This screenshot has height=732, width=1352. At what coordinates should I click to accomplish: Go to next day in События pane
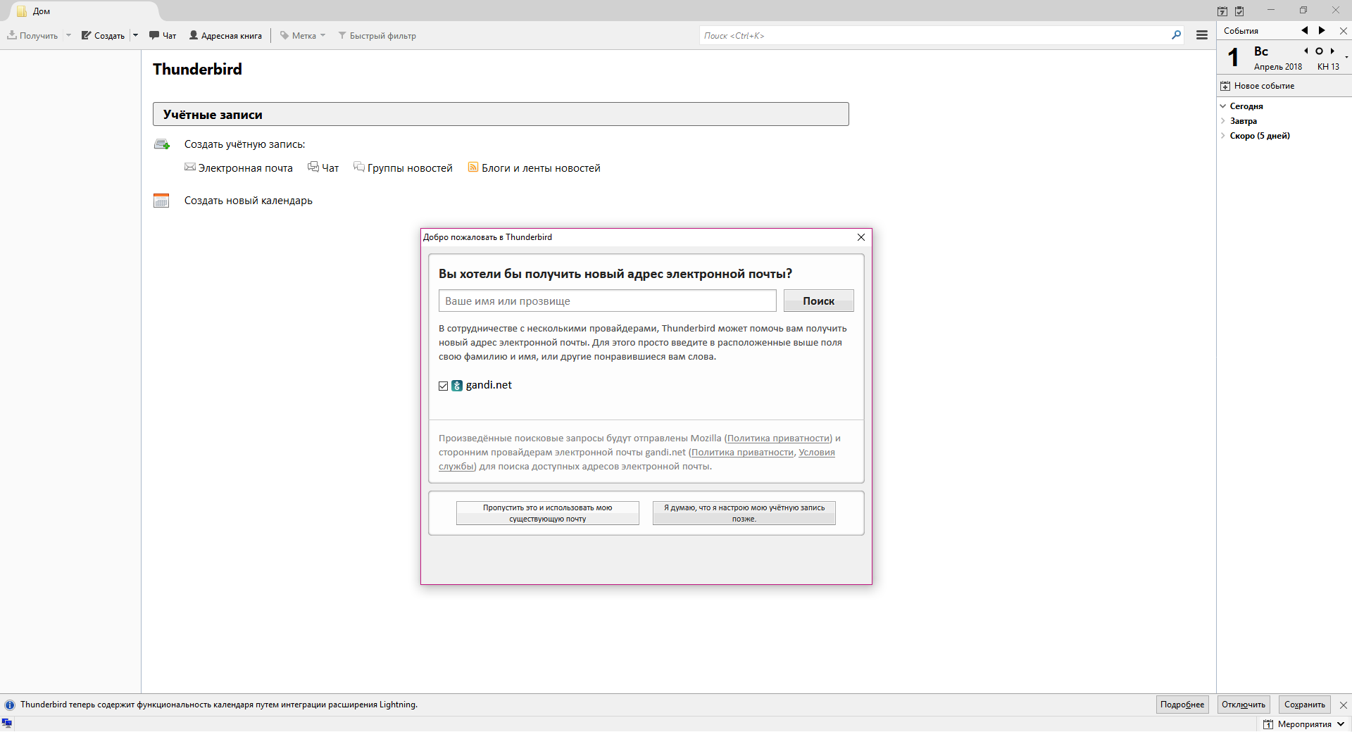click(x=1322, y=30)
